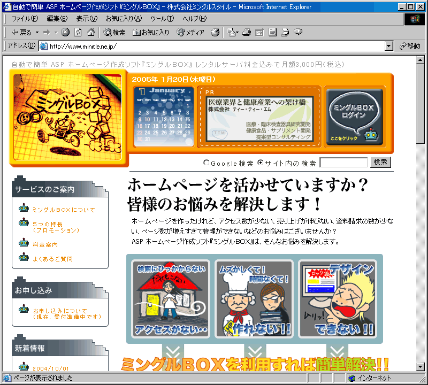This screenshot has width=428, height=385.
Task: Click the page icon in the status bar
Action: [x=7, y=378]
